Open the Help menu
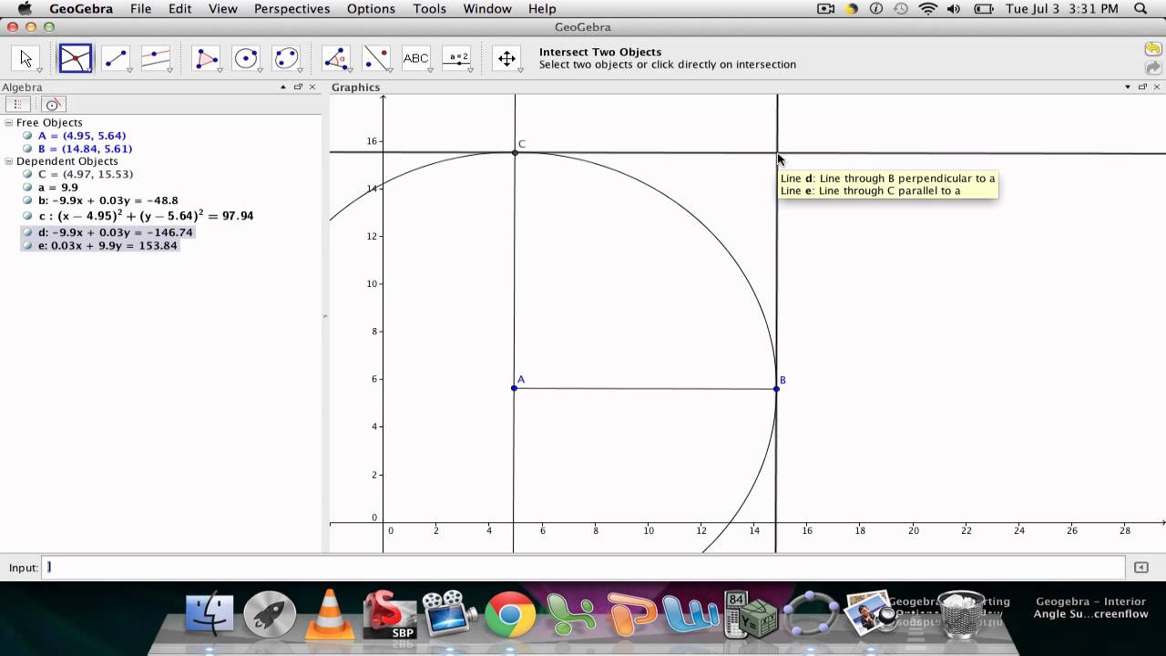This screenshot has height=656, width=1166. pos(542,8)
